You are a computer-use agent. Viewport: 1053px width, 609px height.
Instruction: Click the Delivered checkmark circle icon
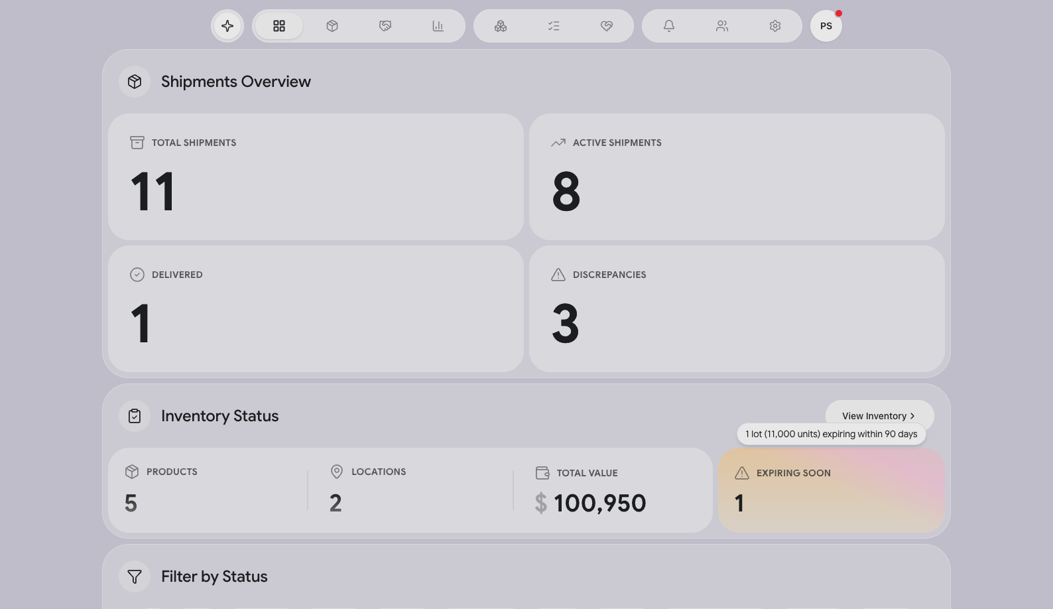(137, 275)
